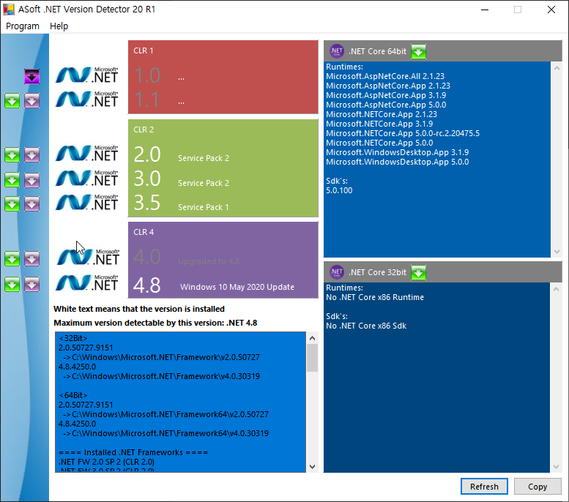Click the purple download arrow beside .NET 3.0

click(32, 180)
